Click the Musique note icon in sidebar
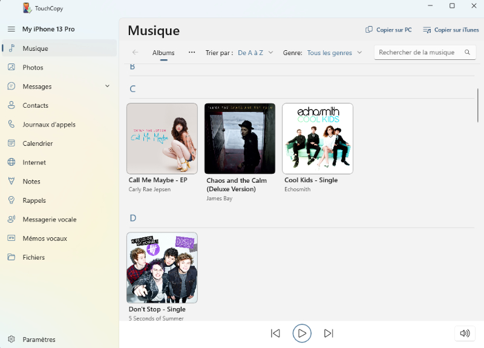This screenshot has width=484, height=348. (11, 48)
